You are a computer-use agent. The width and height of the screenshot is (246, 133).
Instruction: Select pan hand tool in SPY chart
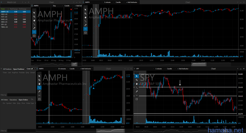coord(137,84)
